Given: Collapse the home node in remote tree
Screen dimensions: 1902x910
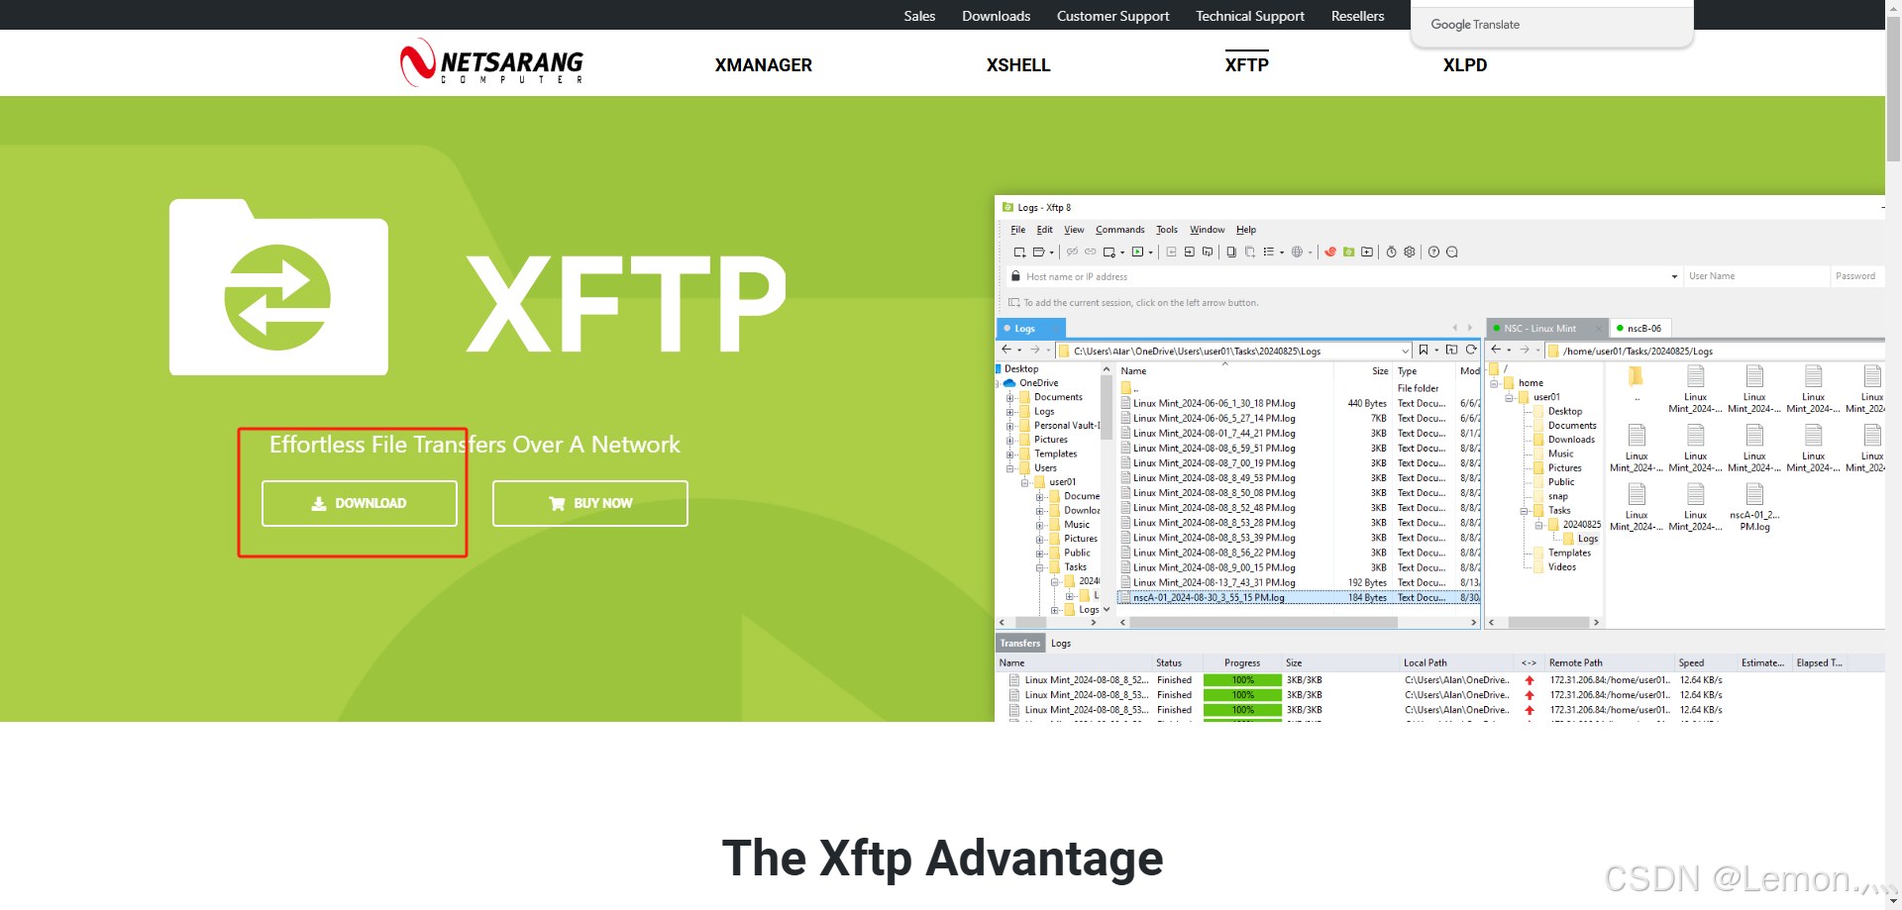Looking at the screenshot, I should click(x=1494, y=383).
